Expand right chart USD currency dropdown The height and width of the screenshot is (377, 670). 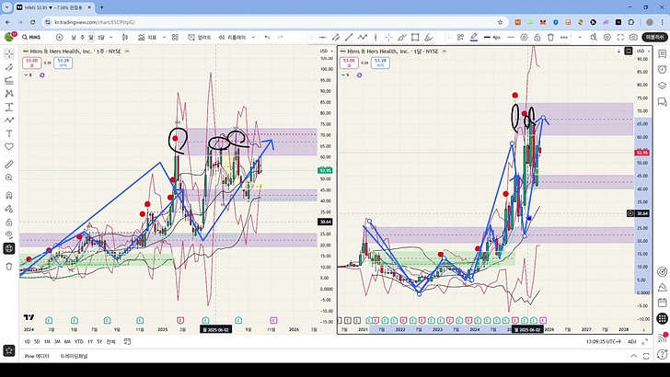click(642, 51)
